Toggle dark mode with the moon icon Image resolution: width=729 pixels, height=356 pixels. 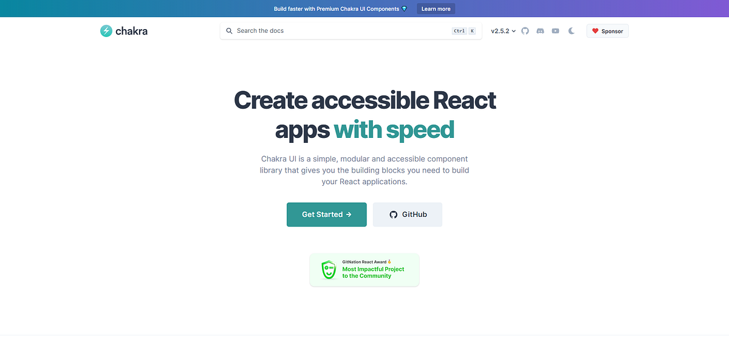571,30
